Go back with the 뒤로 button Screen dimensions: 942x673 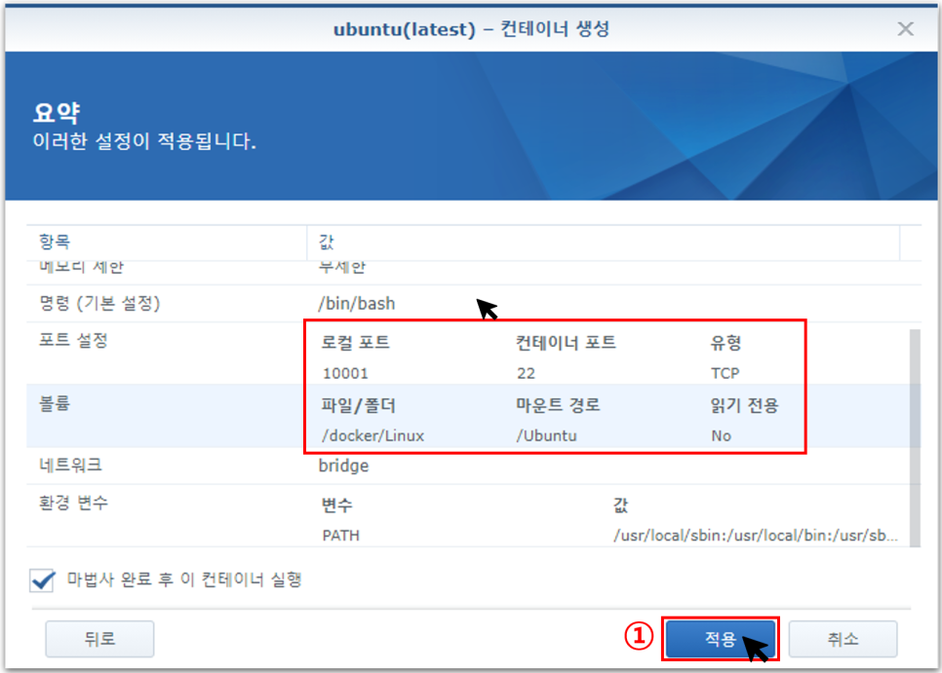99,639
